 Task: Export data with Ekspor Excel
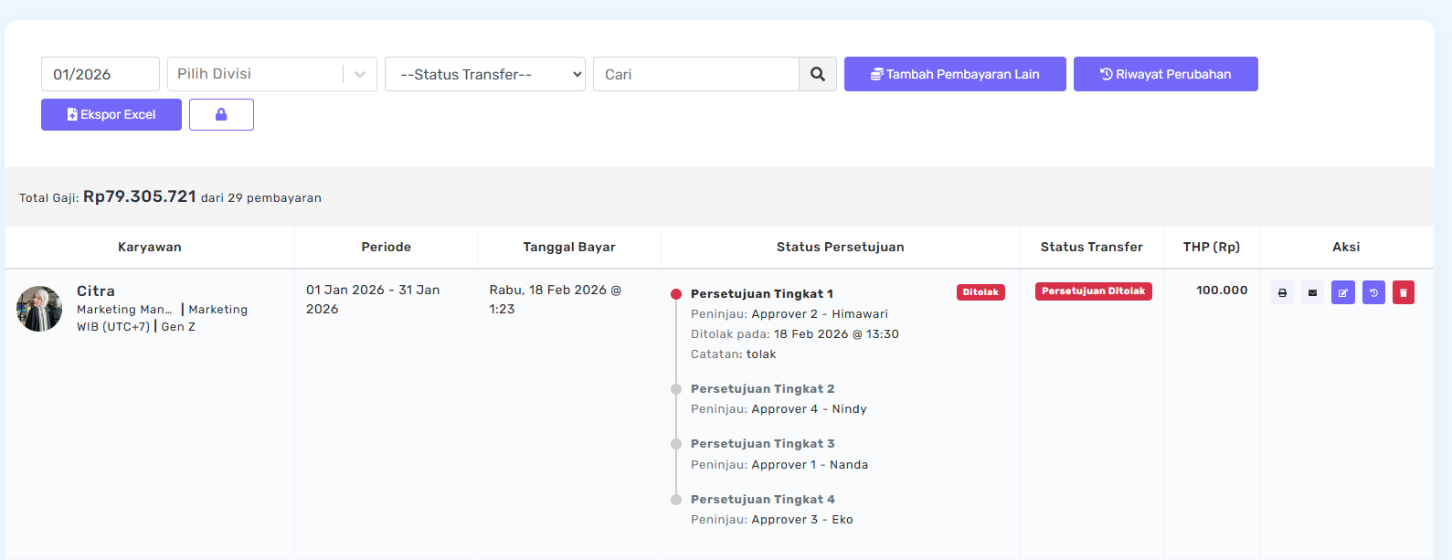tap(111, 115)
